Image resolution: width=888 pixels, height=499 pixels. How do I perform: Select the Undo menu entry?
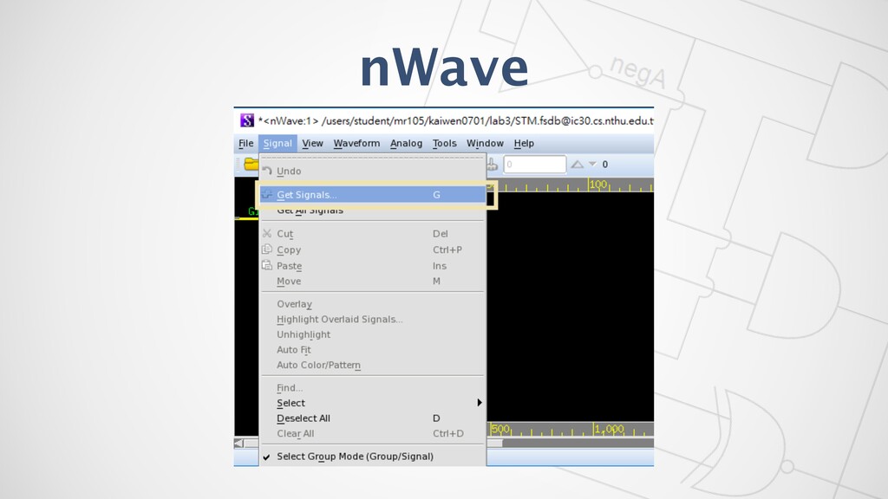coord(373,171)
